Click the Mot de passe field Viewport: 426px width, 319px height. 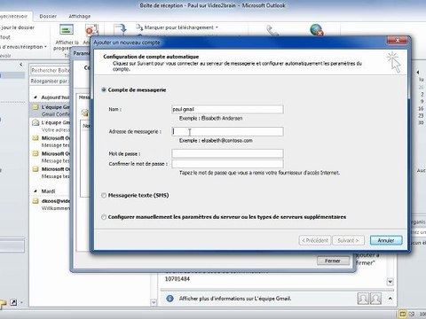click(x=227, y=153)
